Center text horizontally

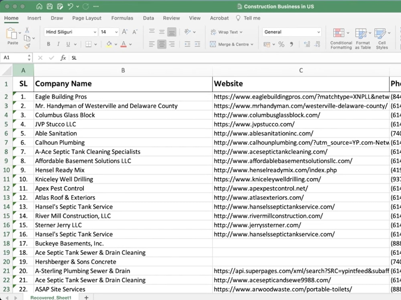point(162,44)
